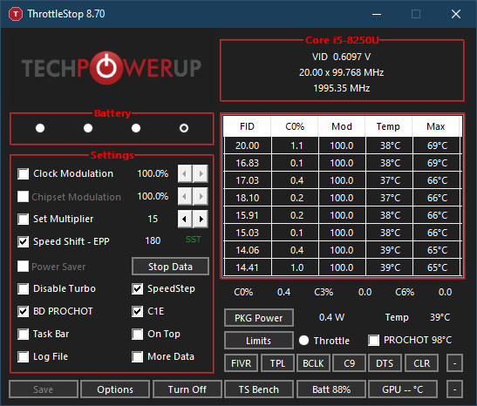
Task: Raise Set Multiplier with right arrow
Action: (201, 219)
